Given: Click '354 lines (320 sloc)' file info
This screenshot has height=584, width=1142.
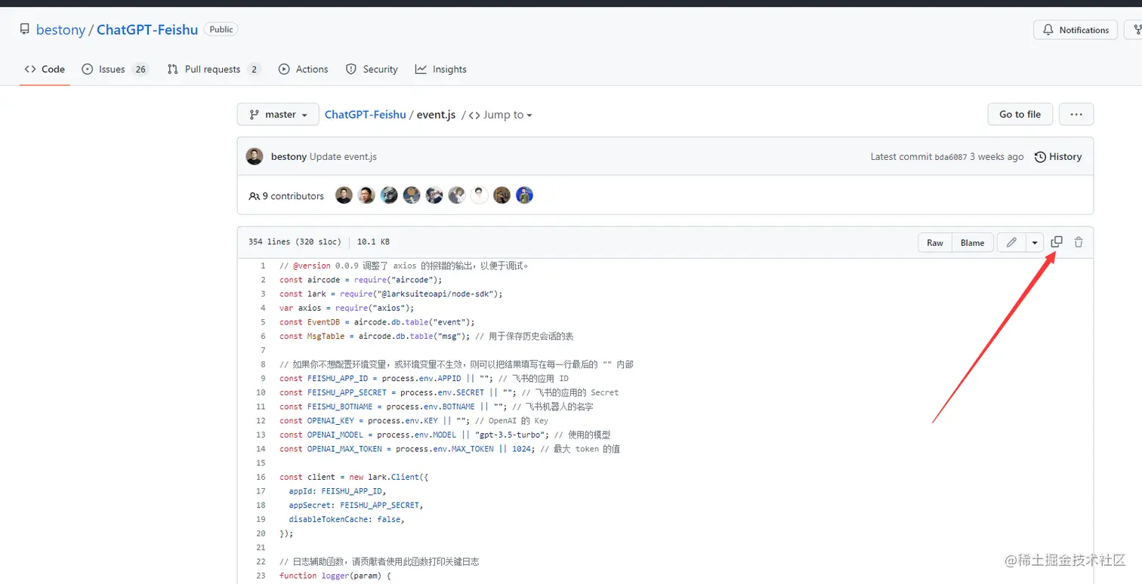Looking at the screenshot, I should tap(295, 242).
